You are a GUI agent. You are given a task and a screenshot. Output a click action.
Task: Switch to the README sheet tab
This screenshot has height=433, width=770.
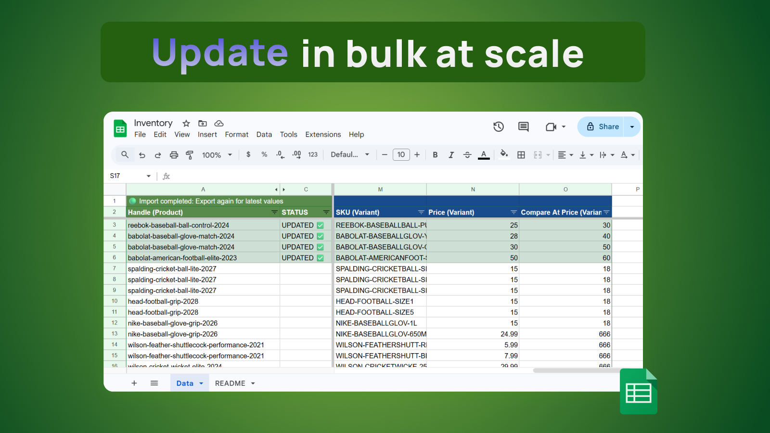coord(235,383)
